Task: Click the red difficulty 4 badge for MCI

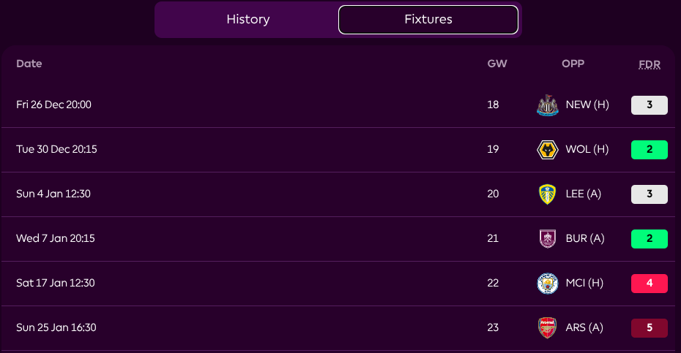Action: click(x=649, y=284)
